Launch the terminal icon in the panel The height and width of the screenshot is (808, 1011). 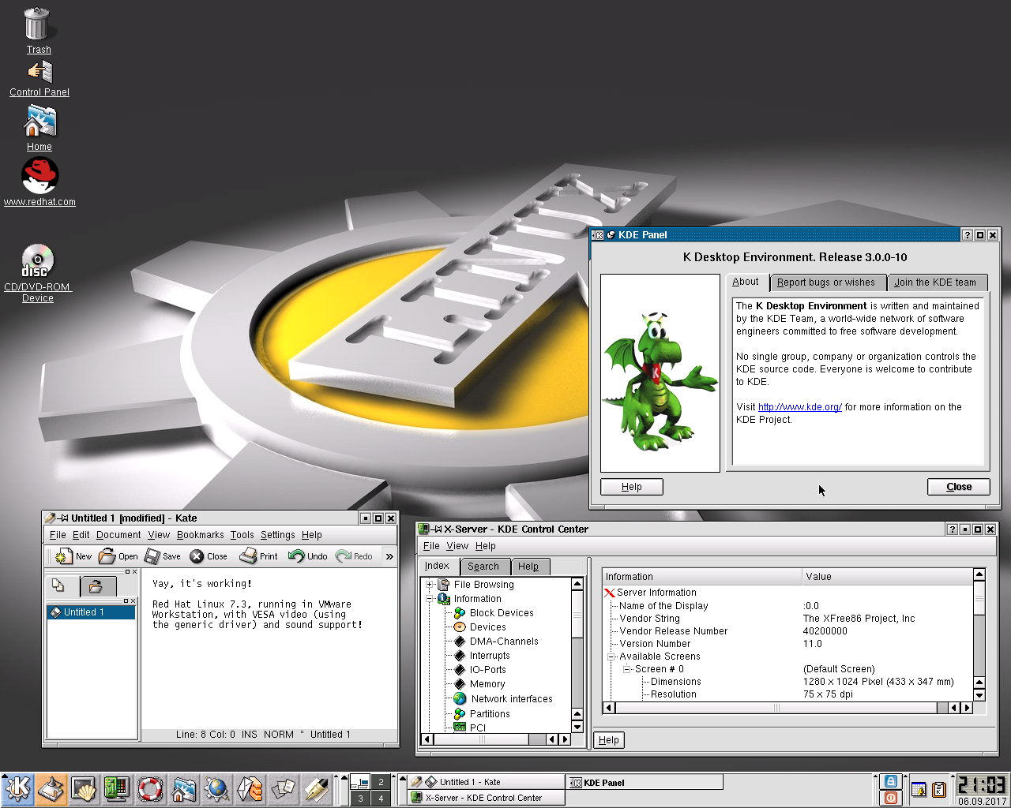[x=84, y=788]
